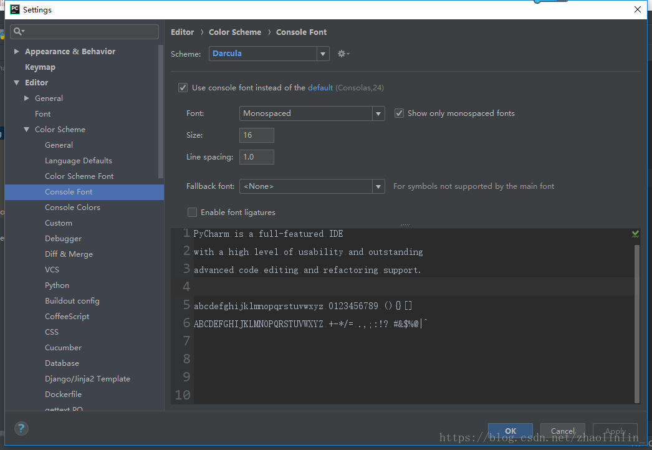The width and height of the screenshot is (652, 450).
Task: Click preview line starting 'abcdefghijklmnop'
Action: tap(303, 306)
